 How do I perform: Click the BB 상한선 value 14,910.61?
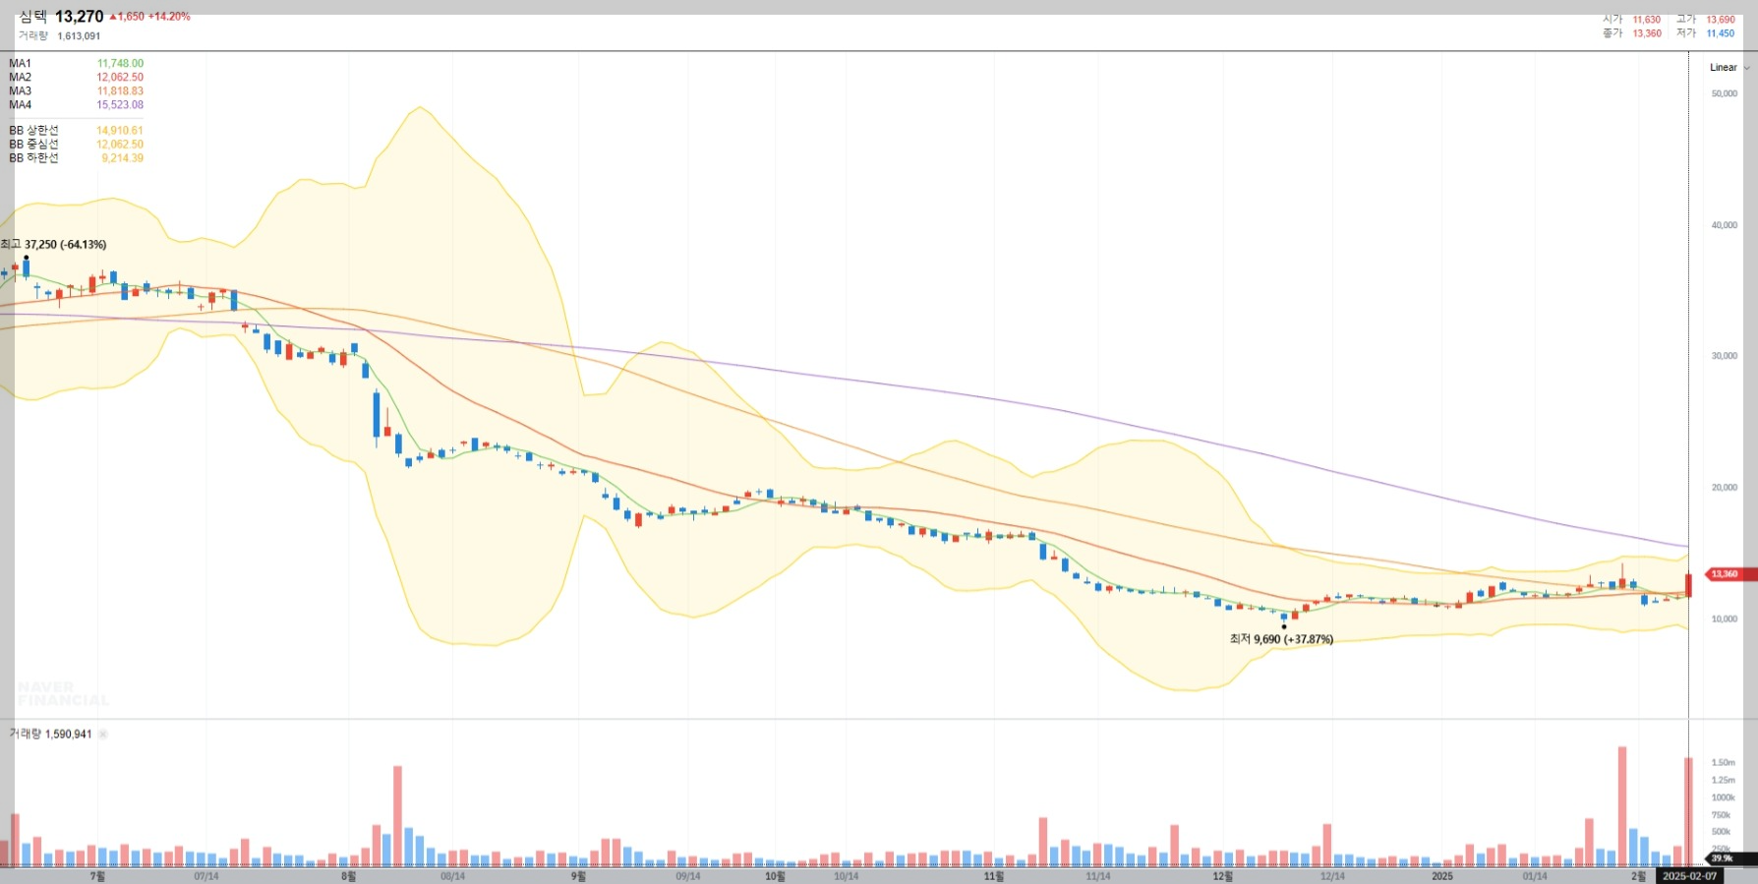point(120,131)
